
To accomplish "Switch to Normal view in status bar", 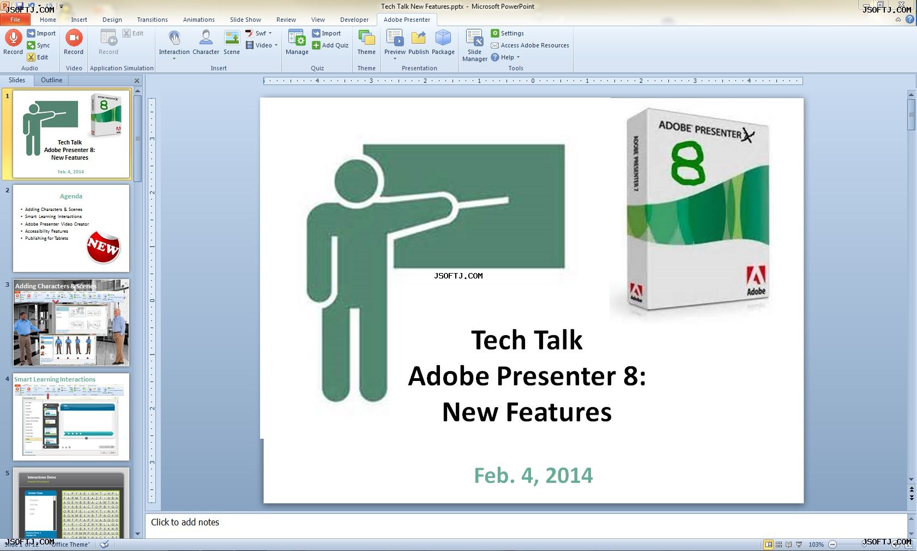I will 768,544.
